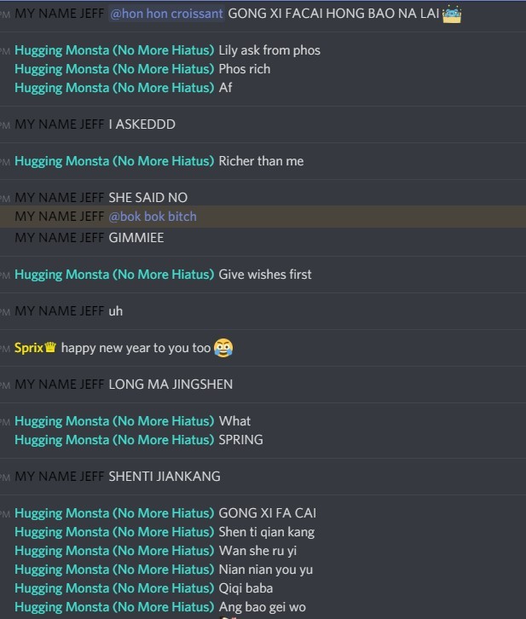The width and height of the screenshot is (526, 619).
Task: Click the crown icon beside Sprix
Action: click(x=50, y=347)
